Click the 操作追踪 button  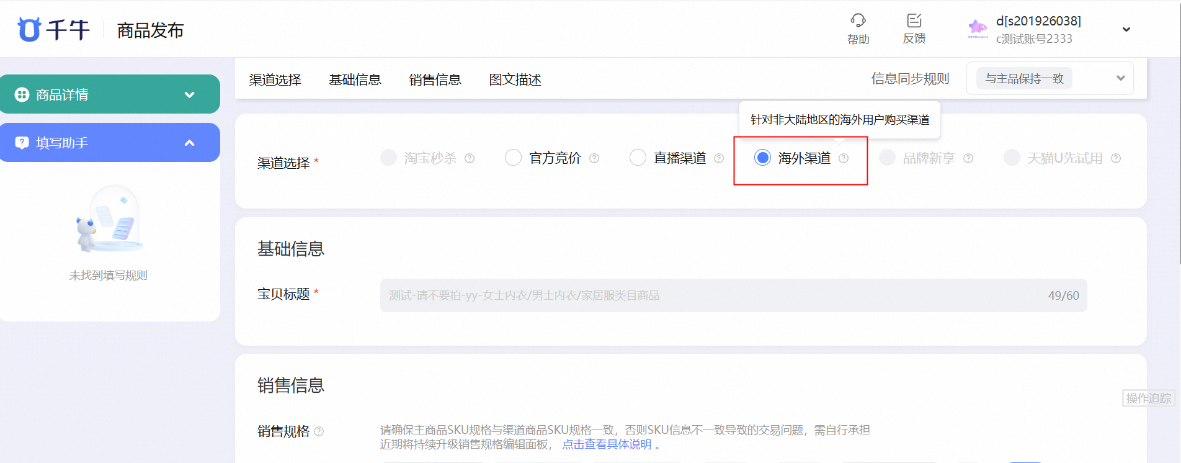[x=1148, y=398]
